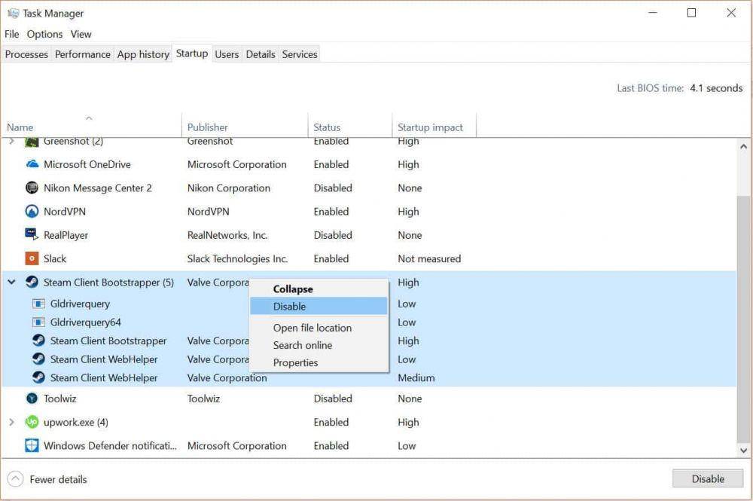Choose Collapse in the context menu
Screen dimensions: 753x501
(319, 289)
